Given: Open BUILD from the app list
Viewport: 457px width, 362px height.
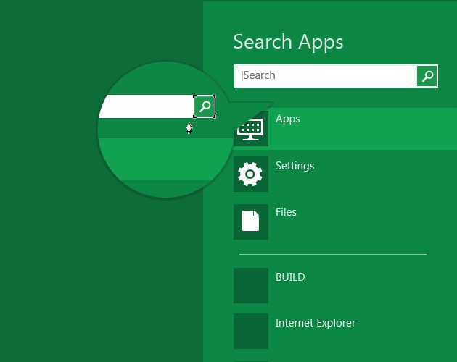Looking at the screenshot, I should point(290,277).
